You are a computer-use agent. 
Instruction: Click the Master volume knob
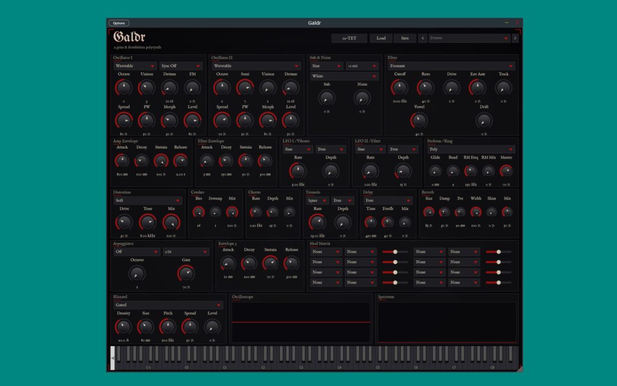coord(506,171)
